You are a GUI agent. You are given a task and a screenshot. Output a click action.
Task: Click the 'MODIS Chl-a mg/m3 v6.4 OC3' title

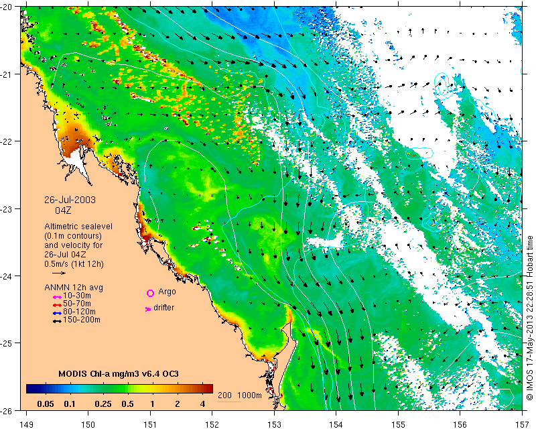click(119, 373)
